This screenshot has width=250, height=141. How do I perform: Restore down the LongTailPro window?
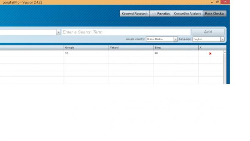pyautogui.click(x=217, y=2)
